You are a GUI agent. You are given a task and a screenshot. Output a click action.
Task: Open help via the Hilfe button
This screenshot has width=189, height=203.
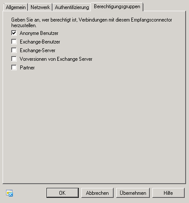[168, 193]
